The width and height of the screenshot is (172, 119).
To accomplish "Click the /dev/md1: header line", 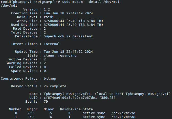I will (10, 6).
